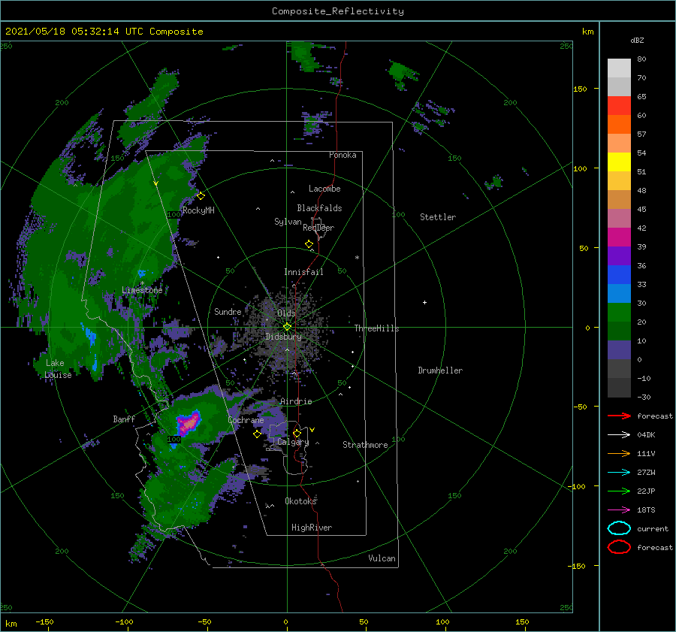The height and width of the screenshot is (632, 676).
Task: Click the Vulcan label
Action: tap(382, 558)
